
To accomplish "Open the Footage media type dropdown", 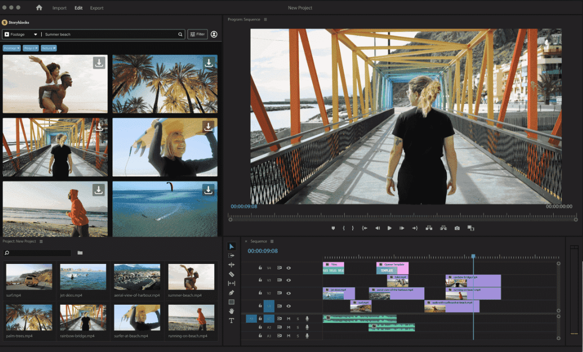I will pos(31,34).
